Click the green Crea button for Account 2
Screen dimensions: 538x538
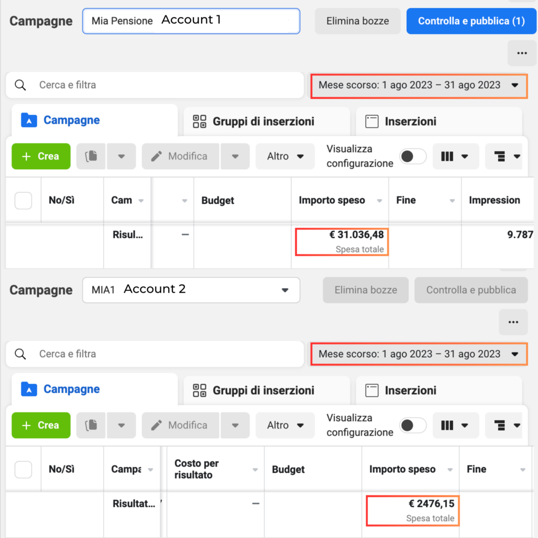(x=41, y=426)
